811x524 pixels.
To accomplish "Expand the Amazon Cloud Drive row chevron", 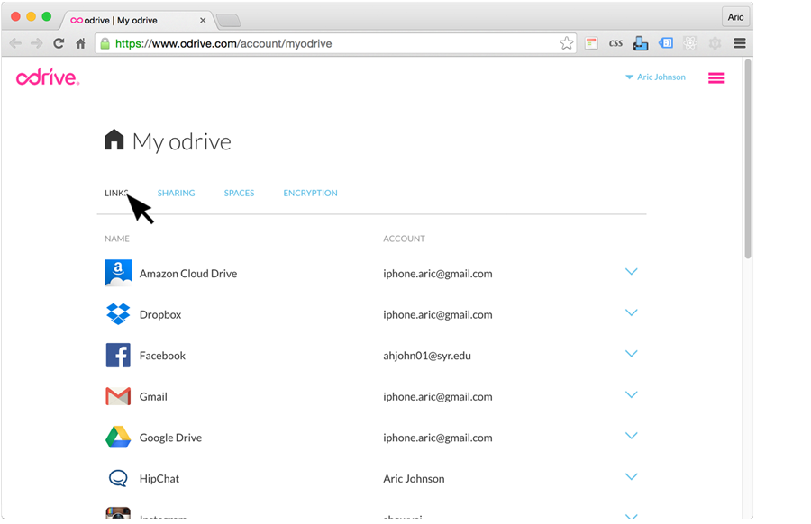I will coord(631,271).
